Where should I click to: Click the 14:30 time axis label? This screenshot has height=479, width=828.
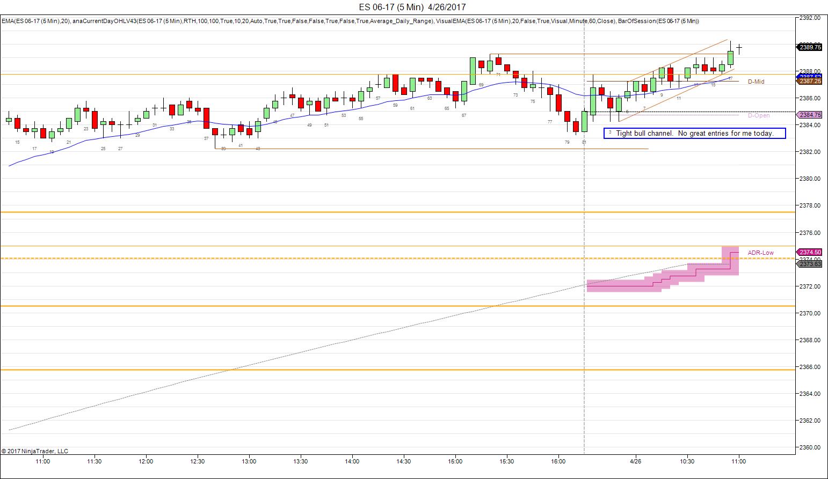403,461
